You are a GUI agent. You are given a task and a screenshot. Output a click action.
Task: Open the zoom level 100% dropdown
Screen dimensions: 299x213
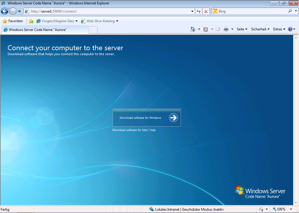coord(291,209)
